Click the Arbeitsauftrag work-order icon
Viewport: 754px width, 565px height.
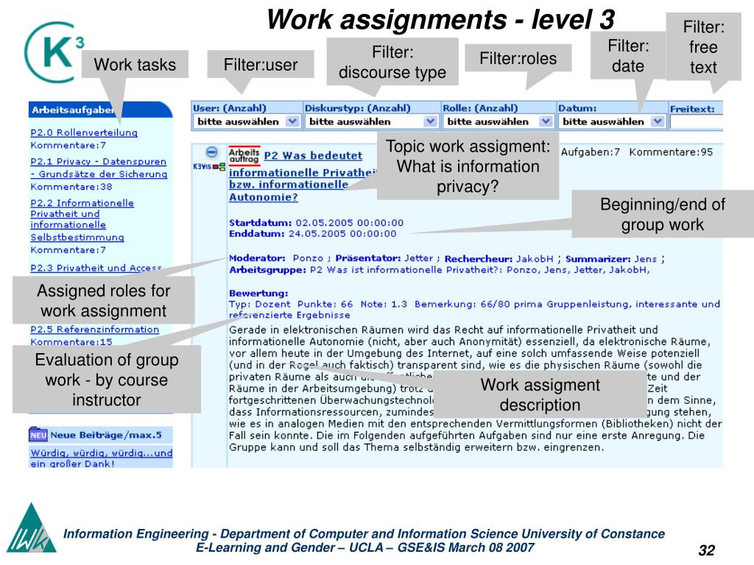tap(244, 155)
